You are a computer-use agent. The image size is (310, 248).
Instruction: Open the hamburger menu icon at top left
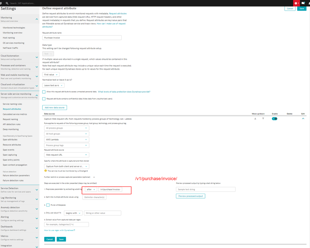(1, 3)
